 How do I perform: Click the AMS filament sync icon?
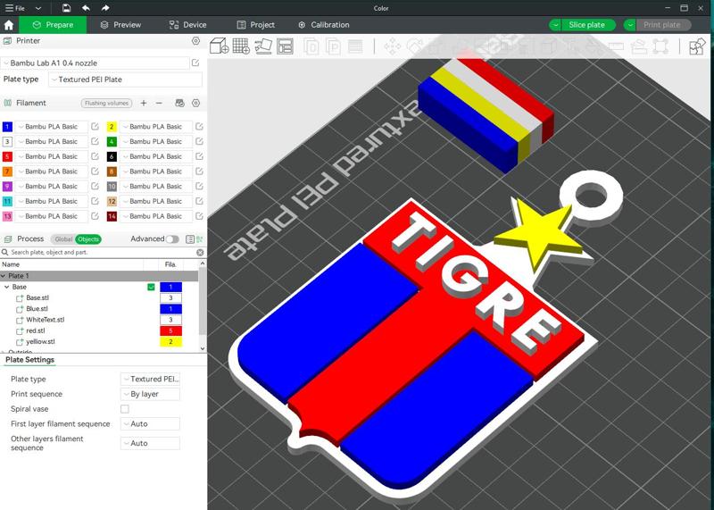(180, 103)
